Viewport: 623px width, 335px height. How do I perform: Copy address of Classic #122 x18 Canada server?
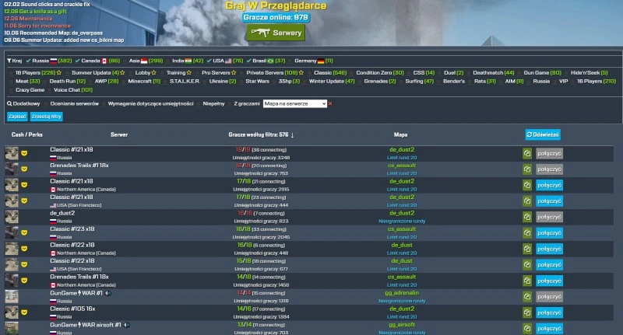(x=527, y=249)
